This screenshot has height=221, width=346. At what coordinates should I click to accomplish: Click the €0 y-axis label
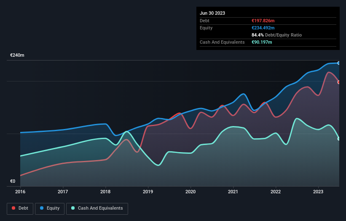[x=13, y=181]
